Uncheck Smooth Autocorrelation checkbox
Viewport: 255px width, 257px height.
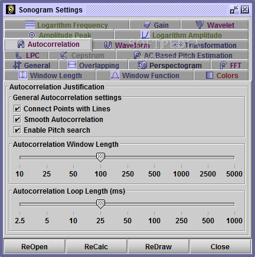click(x=17, y=119)
